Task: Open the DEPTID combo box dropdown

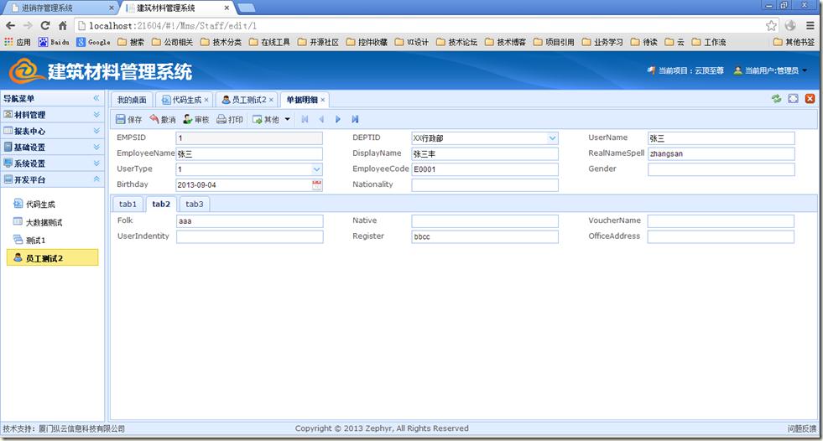Action: pyautogui.click(x=552, y=138)
